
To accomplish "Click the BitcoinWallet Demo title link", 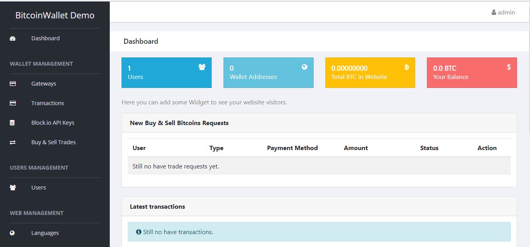I will [x=55, y=15].
